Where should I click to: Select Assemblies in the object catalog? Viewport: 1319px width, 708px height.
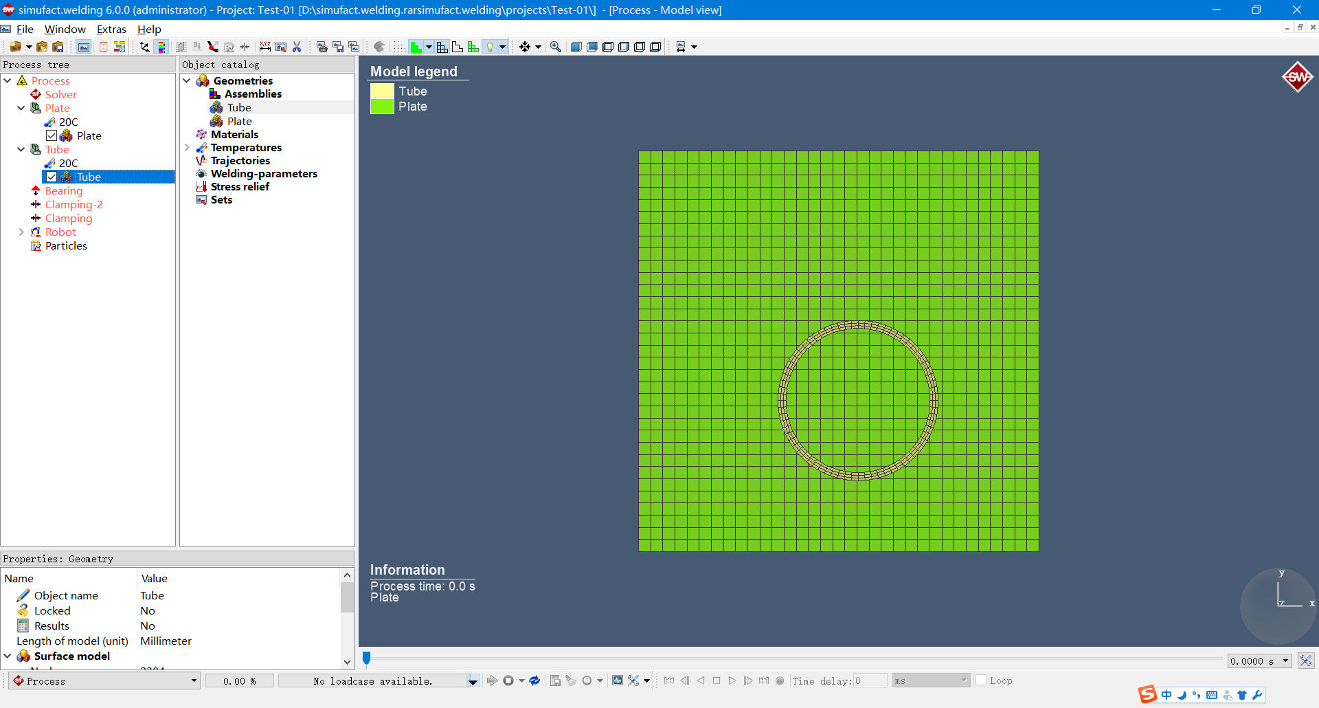click(x=253, y=93)
